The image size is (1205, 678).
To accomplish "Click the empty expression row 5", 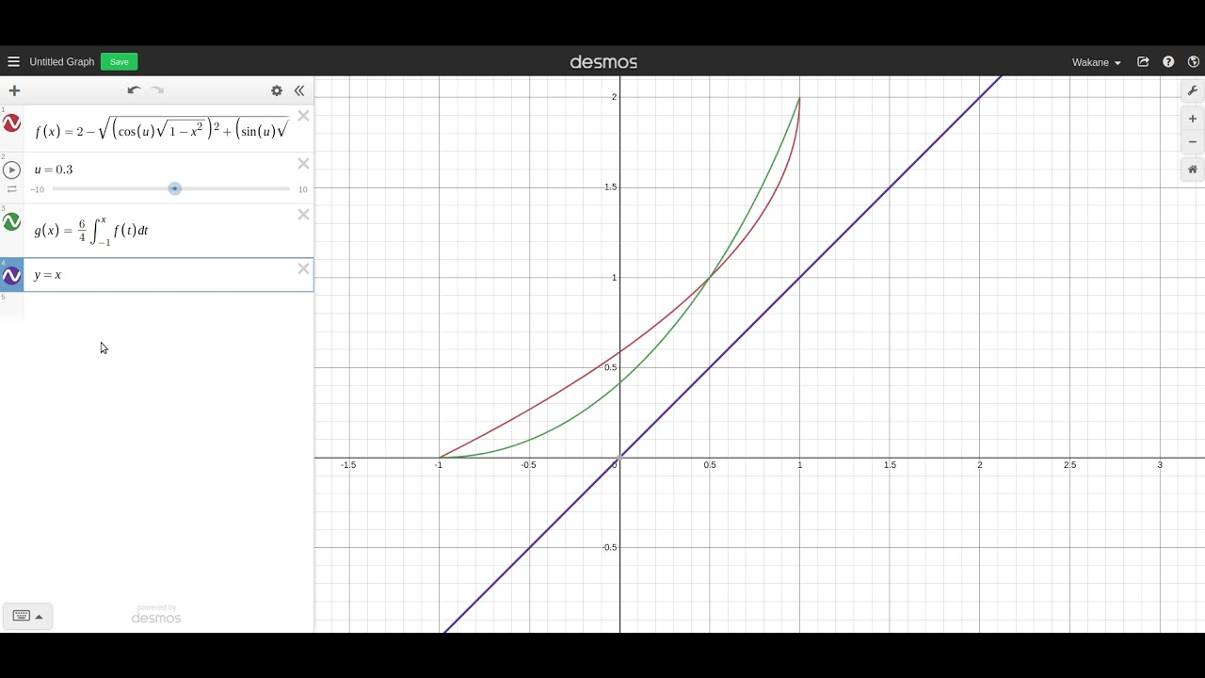I will (x=168, y=306).
